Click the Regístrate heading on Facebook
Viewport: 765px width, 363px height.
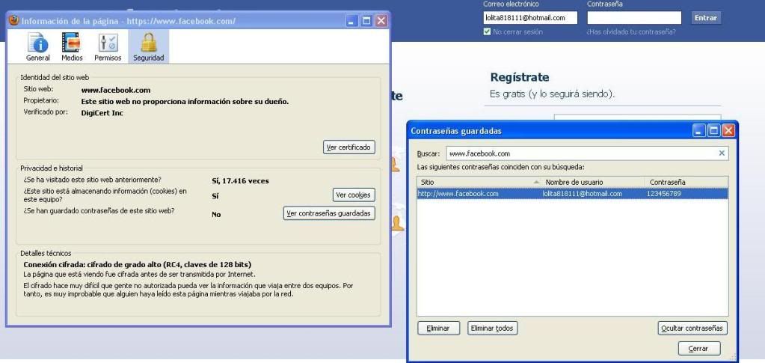coord(520,77)
